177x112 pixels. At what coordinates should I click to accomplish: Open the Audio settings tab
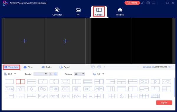pyautogui.click(x=46, y=67)
